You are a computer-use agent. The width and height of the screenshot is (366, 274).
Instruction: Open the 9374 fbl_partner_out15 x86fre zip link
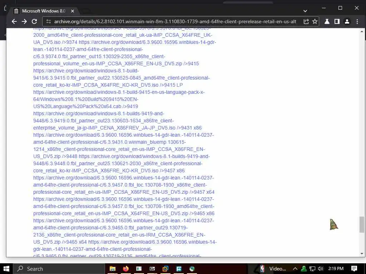coord(125,53)
